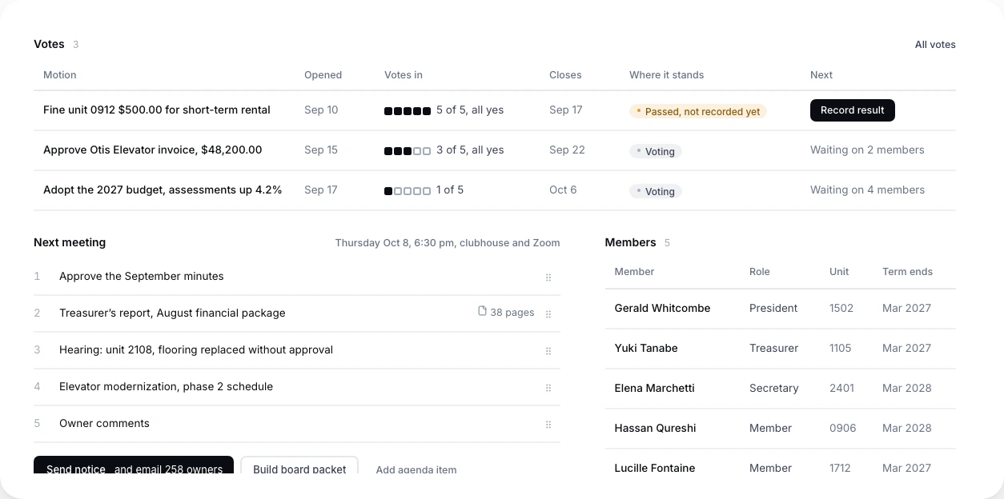Click the Votes in column header
Image resolution: width=1004 pixels, height=499 pixels.
404,75
